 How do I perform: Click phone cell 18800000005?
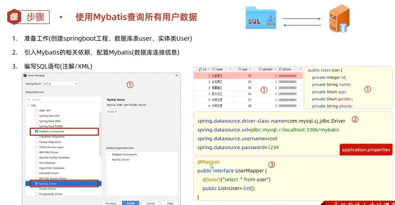click(287, 106)
